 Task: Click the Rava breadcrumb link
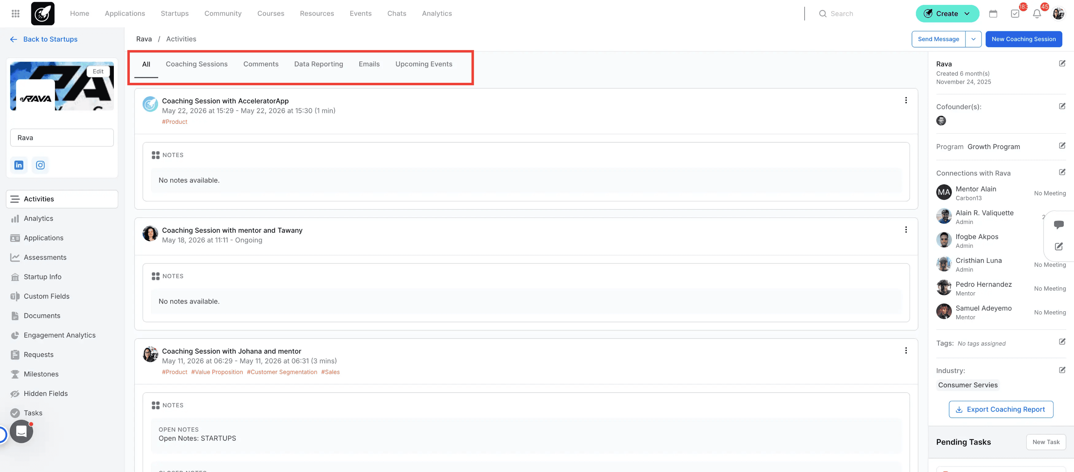click(144, 39)
